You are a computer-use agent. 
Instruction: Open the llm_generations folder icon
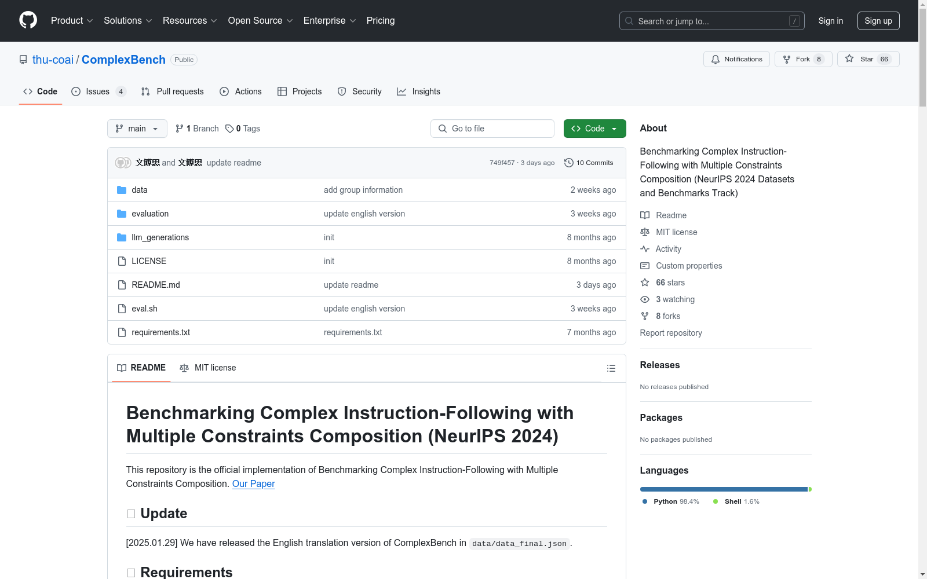(122, 237)
